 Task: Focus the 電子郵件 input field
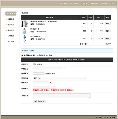(45, 87)
